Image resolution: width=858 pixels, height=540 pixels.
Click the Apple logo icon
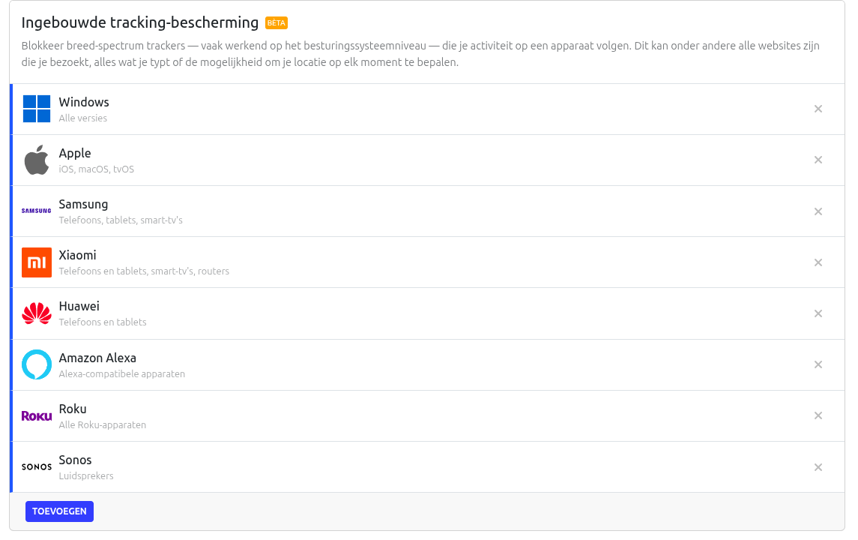tap(37, 160)
